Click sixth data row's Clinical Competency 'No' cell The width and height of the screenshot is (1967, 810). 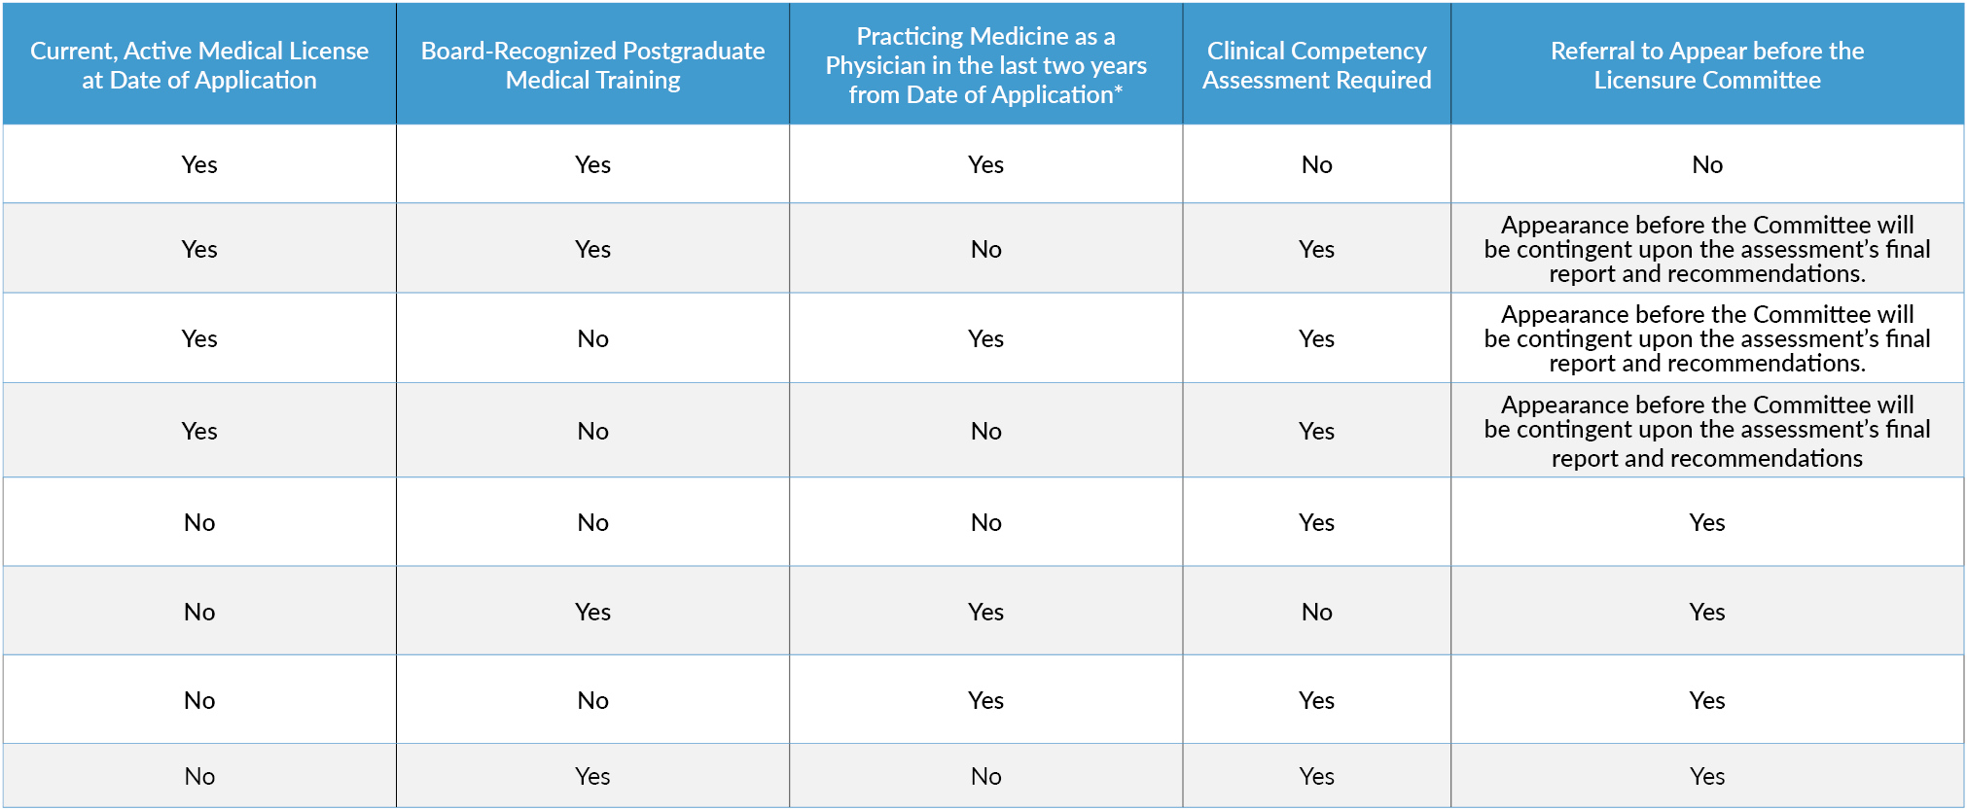(1316, 612)
